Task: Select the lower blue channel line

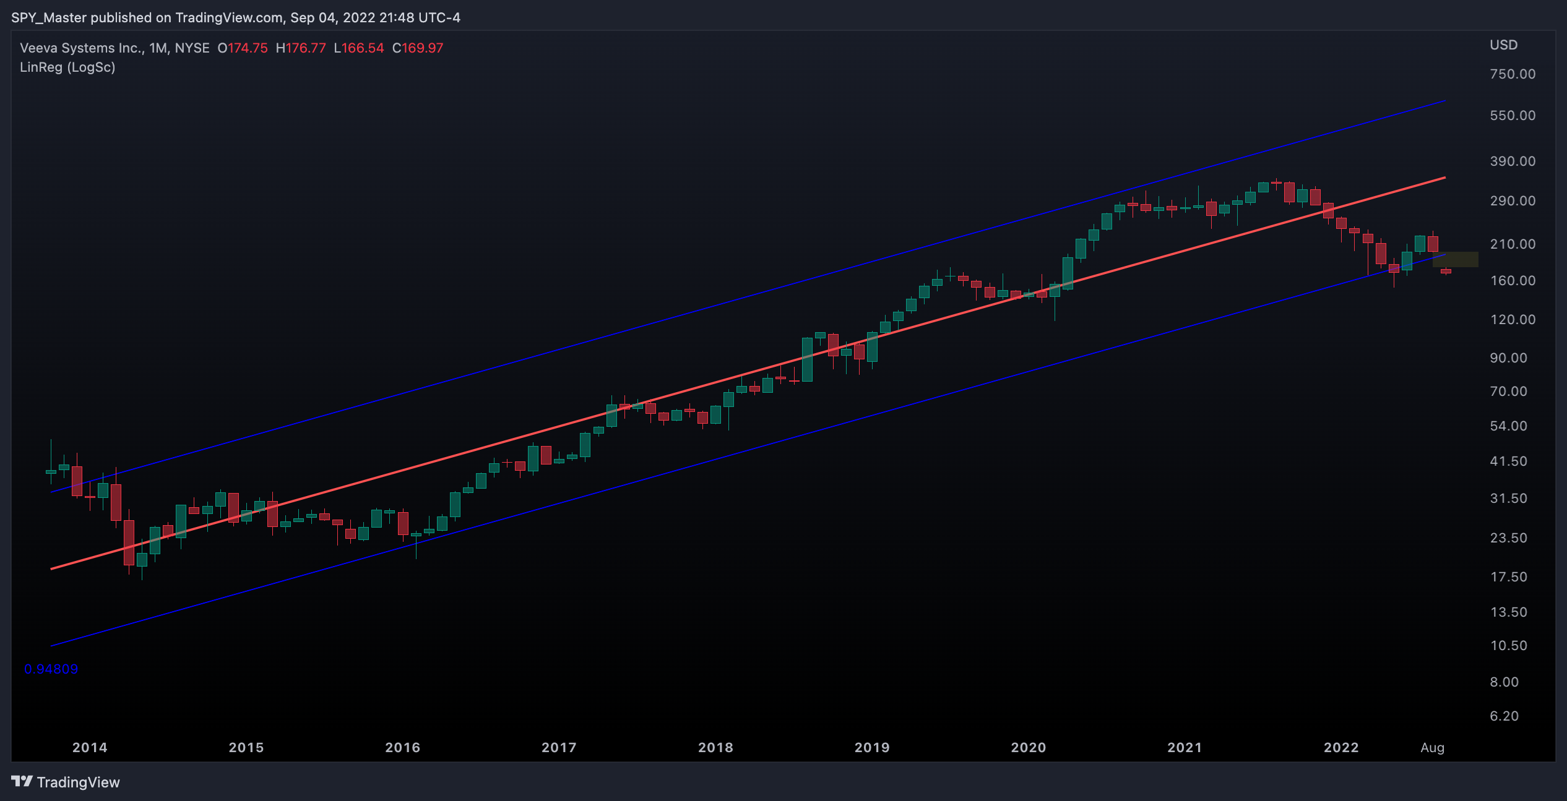Action: (x=748, y=450)
